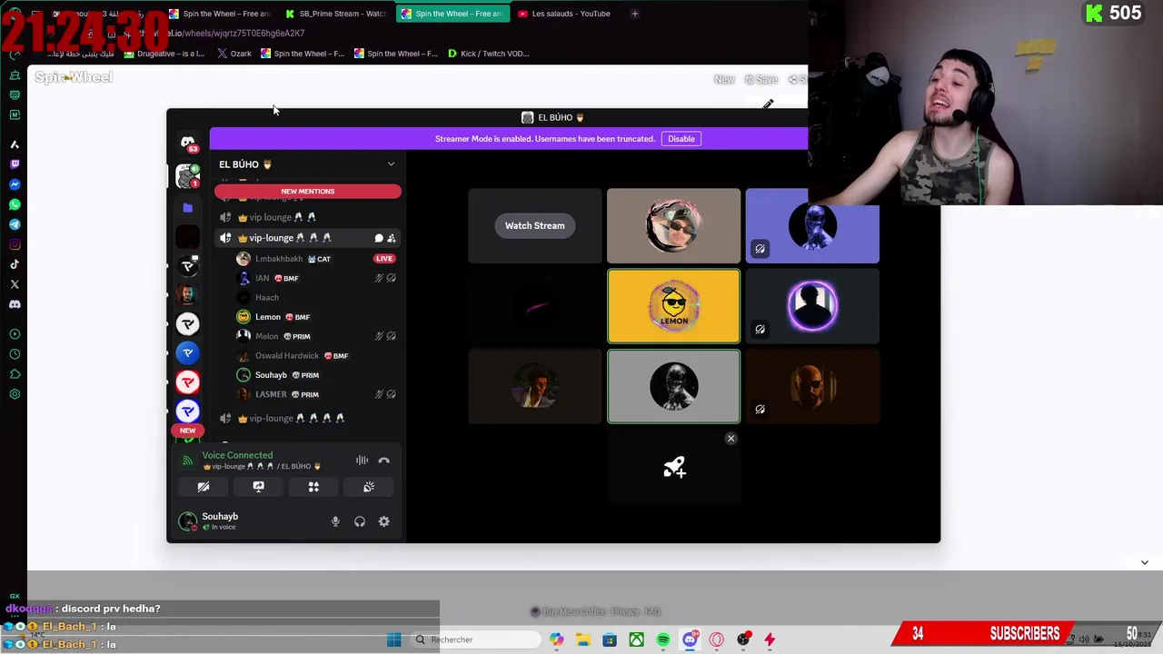Open Discord direct messages home icon
1163x654 pixels.
188,143
